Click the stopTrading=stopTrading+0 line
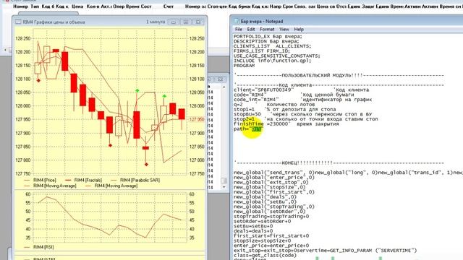 pos(271,217)
